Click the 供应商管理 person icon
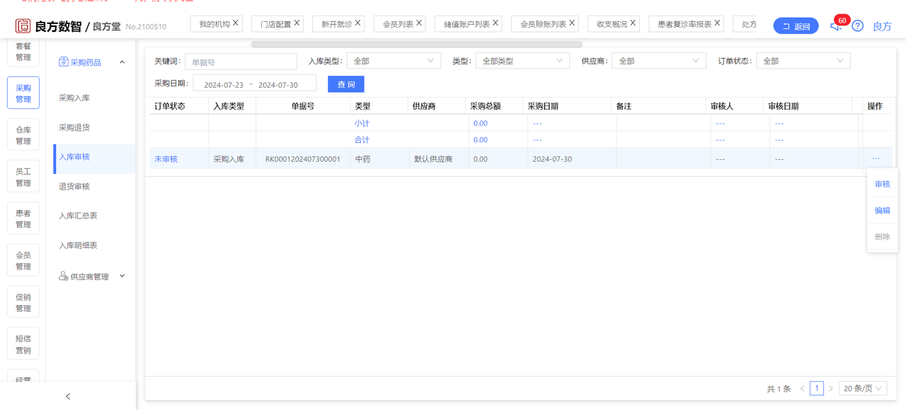Viewport: 906px width, 410px height. coord(64,276)
